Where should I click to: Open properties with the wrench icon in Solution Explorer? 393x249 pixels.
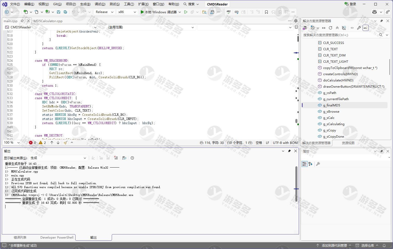359,28
